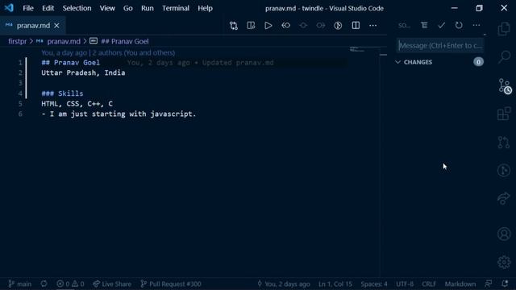
Task: Open editor More Actions ellipsis
Action: [372, 26]
